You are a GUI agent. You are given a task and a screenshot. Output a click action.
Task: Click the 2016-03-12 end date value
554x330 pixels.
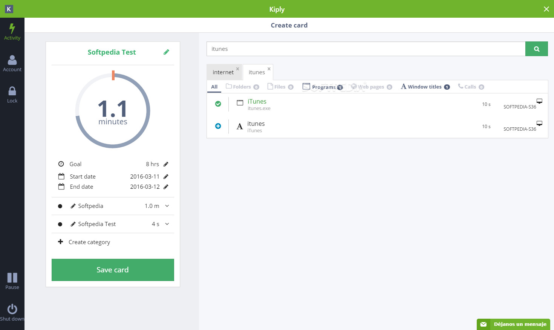(x=145, y=187)
